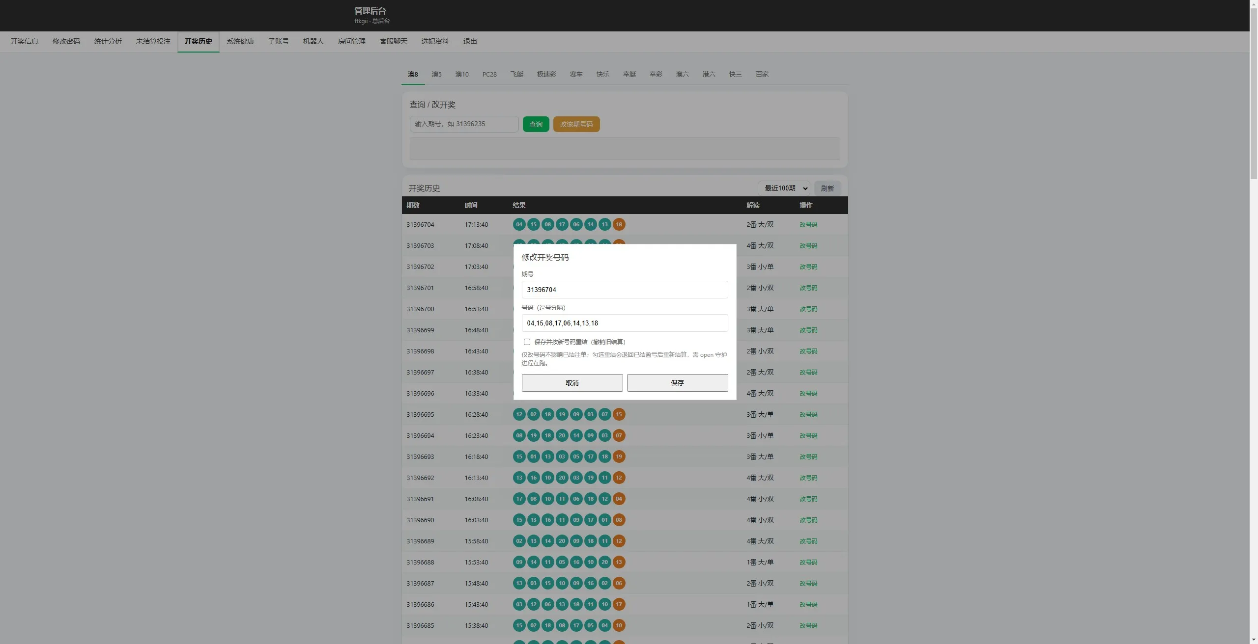Open the 修改密码 menu item
The height and width of the screenshot is (644, 1258).
tap(66, 41)
